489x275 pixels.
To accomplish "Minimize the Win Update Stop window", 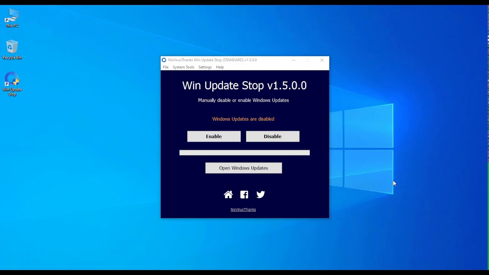I will [x=293, y=60].
